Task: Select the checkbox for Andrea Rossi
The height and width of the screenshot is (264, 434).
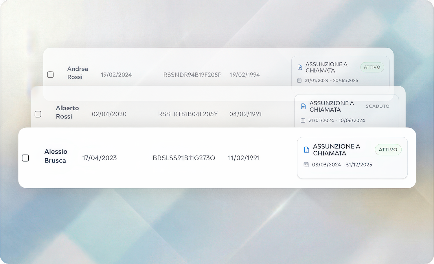Action: (x=50, y=75)
